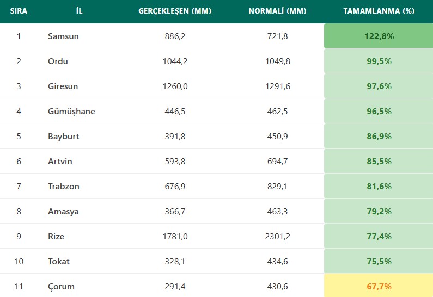This screenshot has width=433, height=297.
Task: Click rank number 1 in Samsun row
Action: click(x=19, y=36)
